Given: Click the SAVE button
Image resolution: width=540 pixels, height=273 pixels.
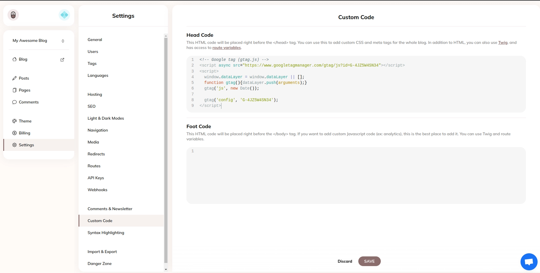Looking at the screenshot, I should click(369, 261).
